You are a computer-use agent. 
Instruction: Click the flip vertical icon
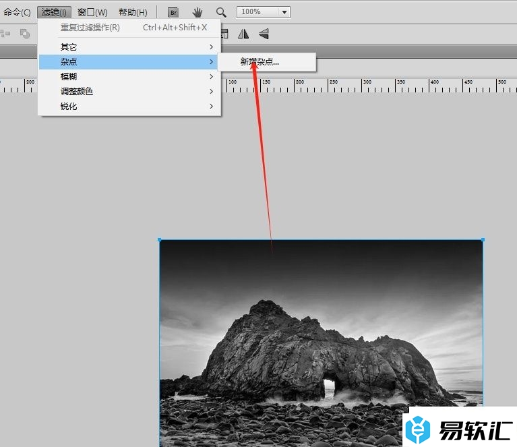(264, 33)
